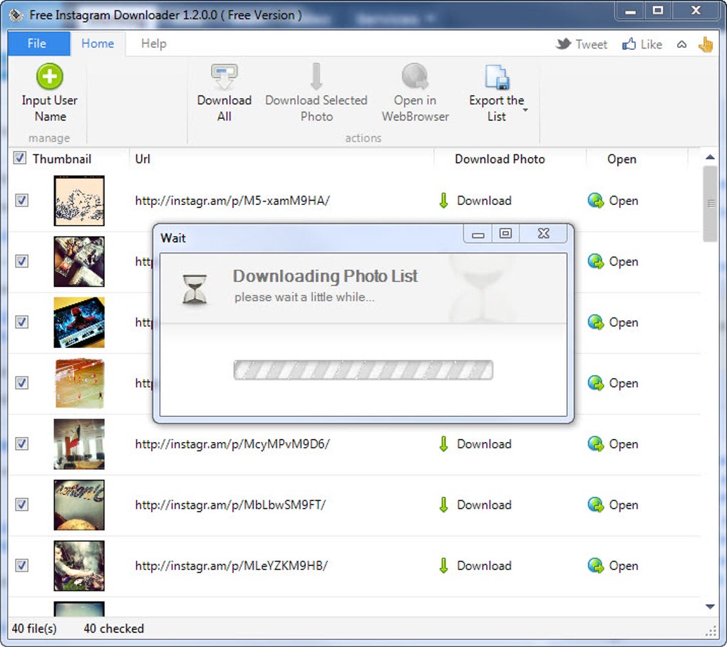Click the scrollbar down arrow of photo list
This screenshot has width=727, height=647.
pyautogui.click(x=710, y=606)
